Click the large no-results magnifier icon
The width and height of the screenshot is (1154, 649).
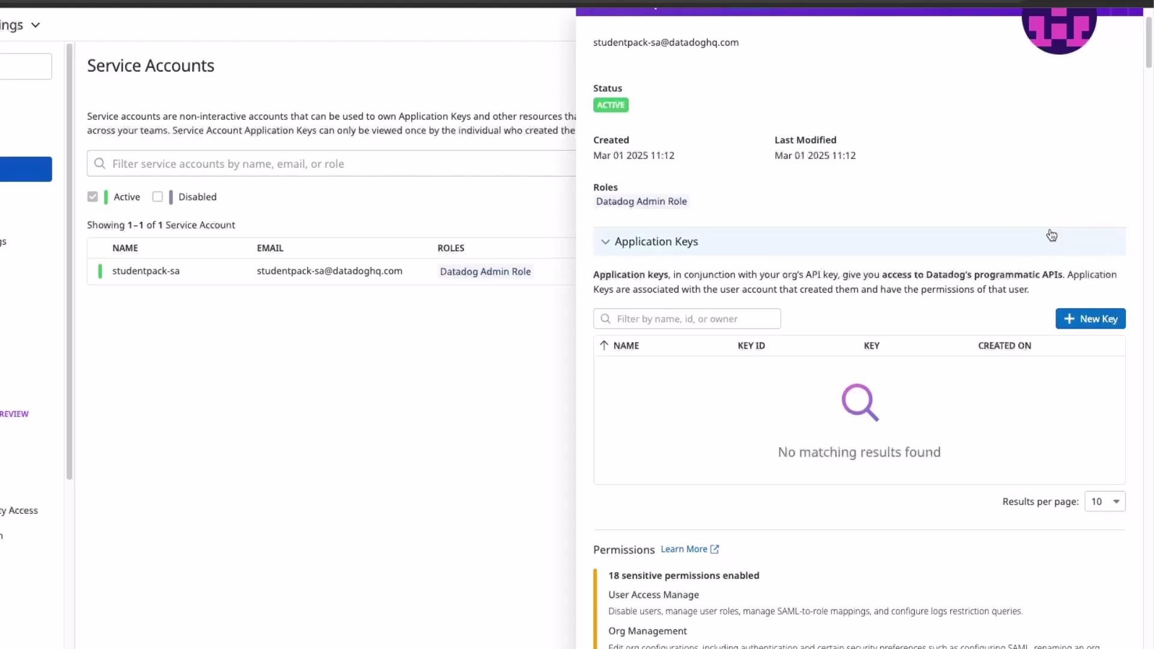point(860,403)
